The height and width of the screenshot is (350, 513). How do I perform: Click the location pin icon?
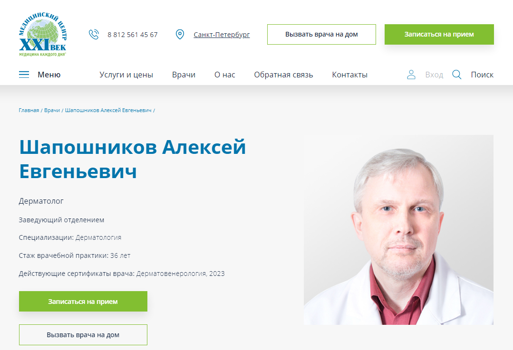click(180, 34)
